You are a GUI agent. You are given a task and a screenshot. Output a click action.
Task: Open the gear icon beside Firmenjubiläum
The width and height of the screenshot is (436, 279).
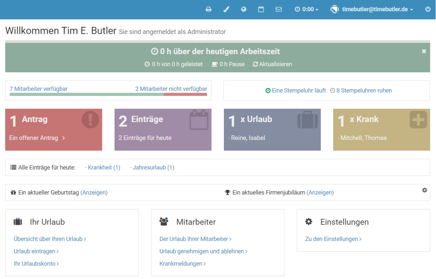pos(424,190)
